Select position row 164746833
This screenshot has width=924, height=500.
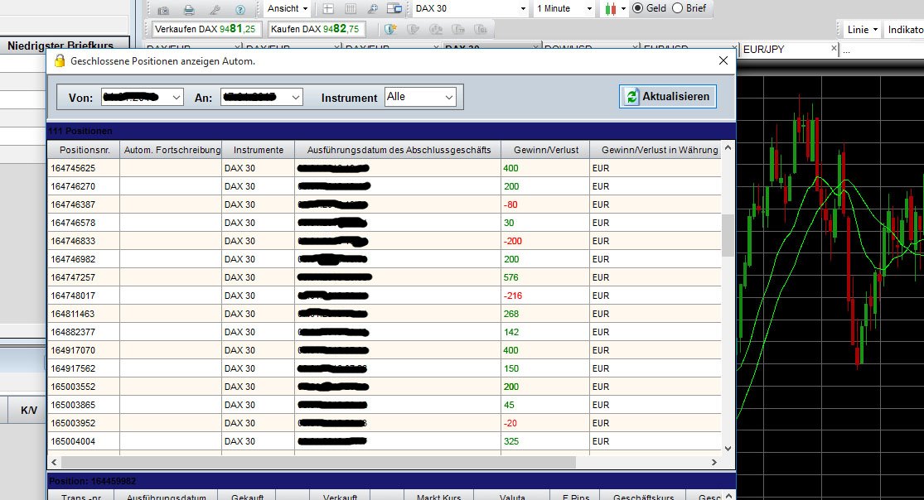(x=385, y=242)
